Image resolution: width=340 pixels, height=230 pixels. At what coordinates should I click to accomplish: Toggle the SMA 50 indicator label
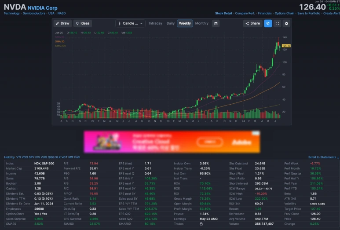pyautogui.click(x=60, y=41)
